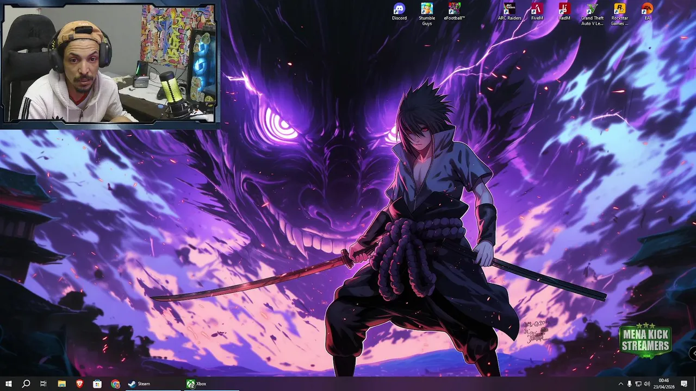Select the ARC Raiders desktop icon
The height and width of the screenshot is (391, 696).
509,11
